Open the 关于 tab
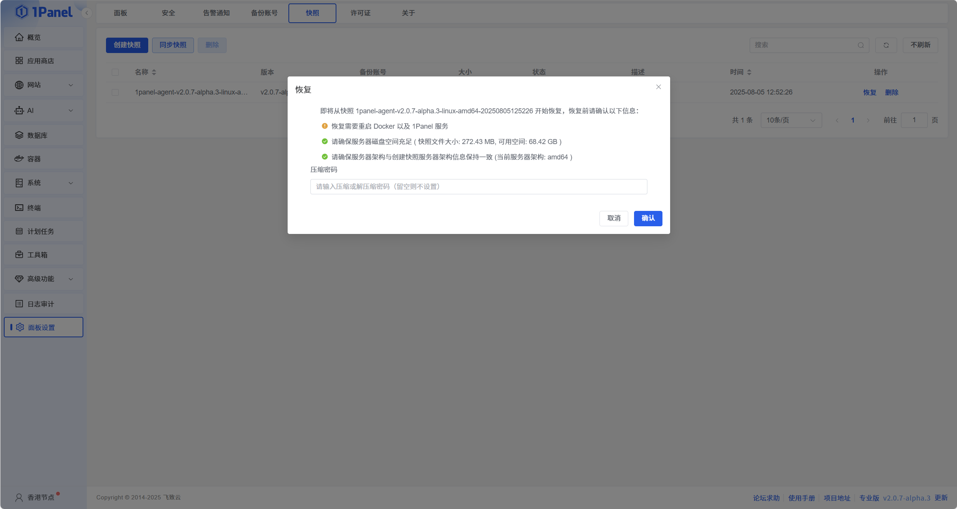This screenshot has width=957, height=509. [x=409, y=13]
